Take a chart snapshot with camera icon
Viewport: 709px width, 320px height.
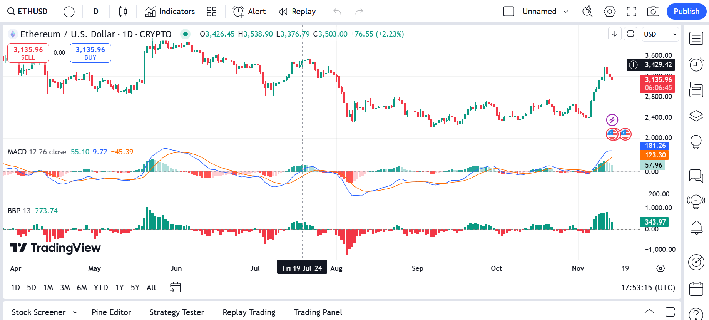(x=653, y=12)
